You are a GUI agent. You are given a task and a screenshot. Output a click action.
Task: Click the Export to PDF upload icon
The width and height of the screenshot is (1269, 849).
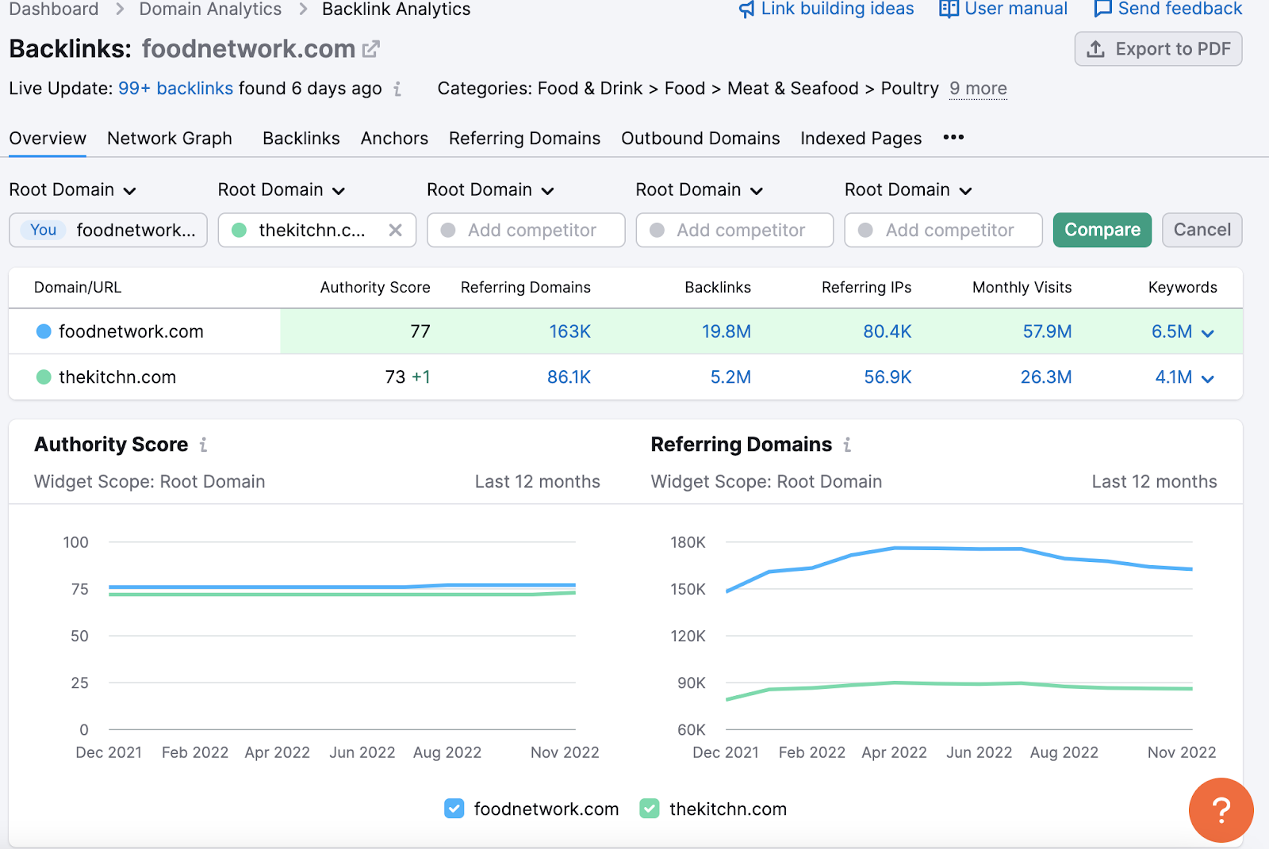[1095, 49]
